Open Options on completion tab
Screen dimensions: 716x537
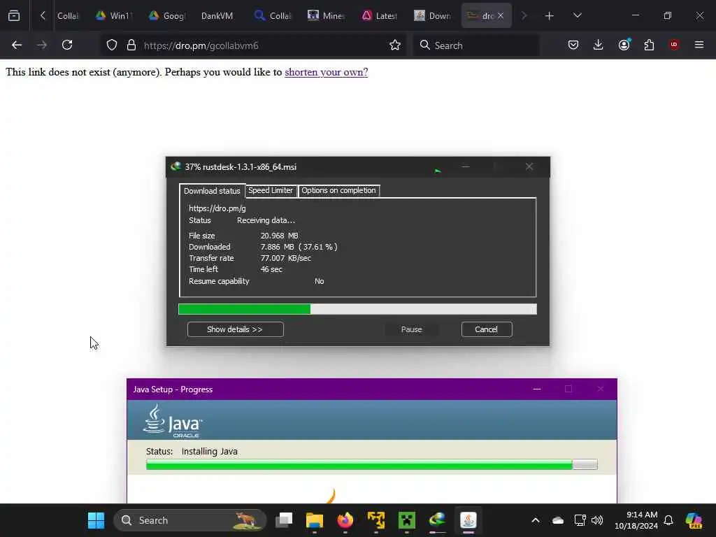point(338,190)
